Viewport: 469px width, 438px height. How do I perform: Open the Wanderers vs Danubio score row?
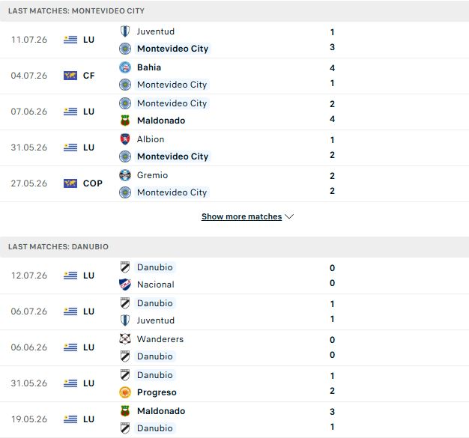[234, 347]
